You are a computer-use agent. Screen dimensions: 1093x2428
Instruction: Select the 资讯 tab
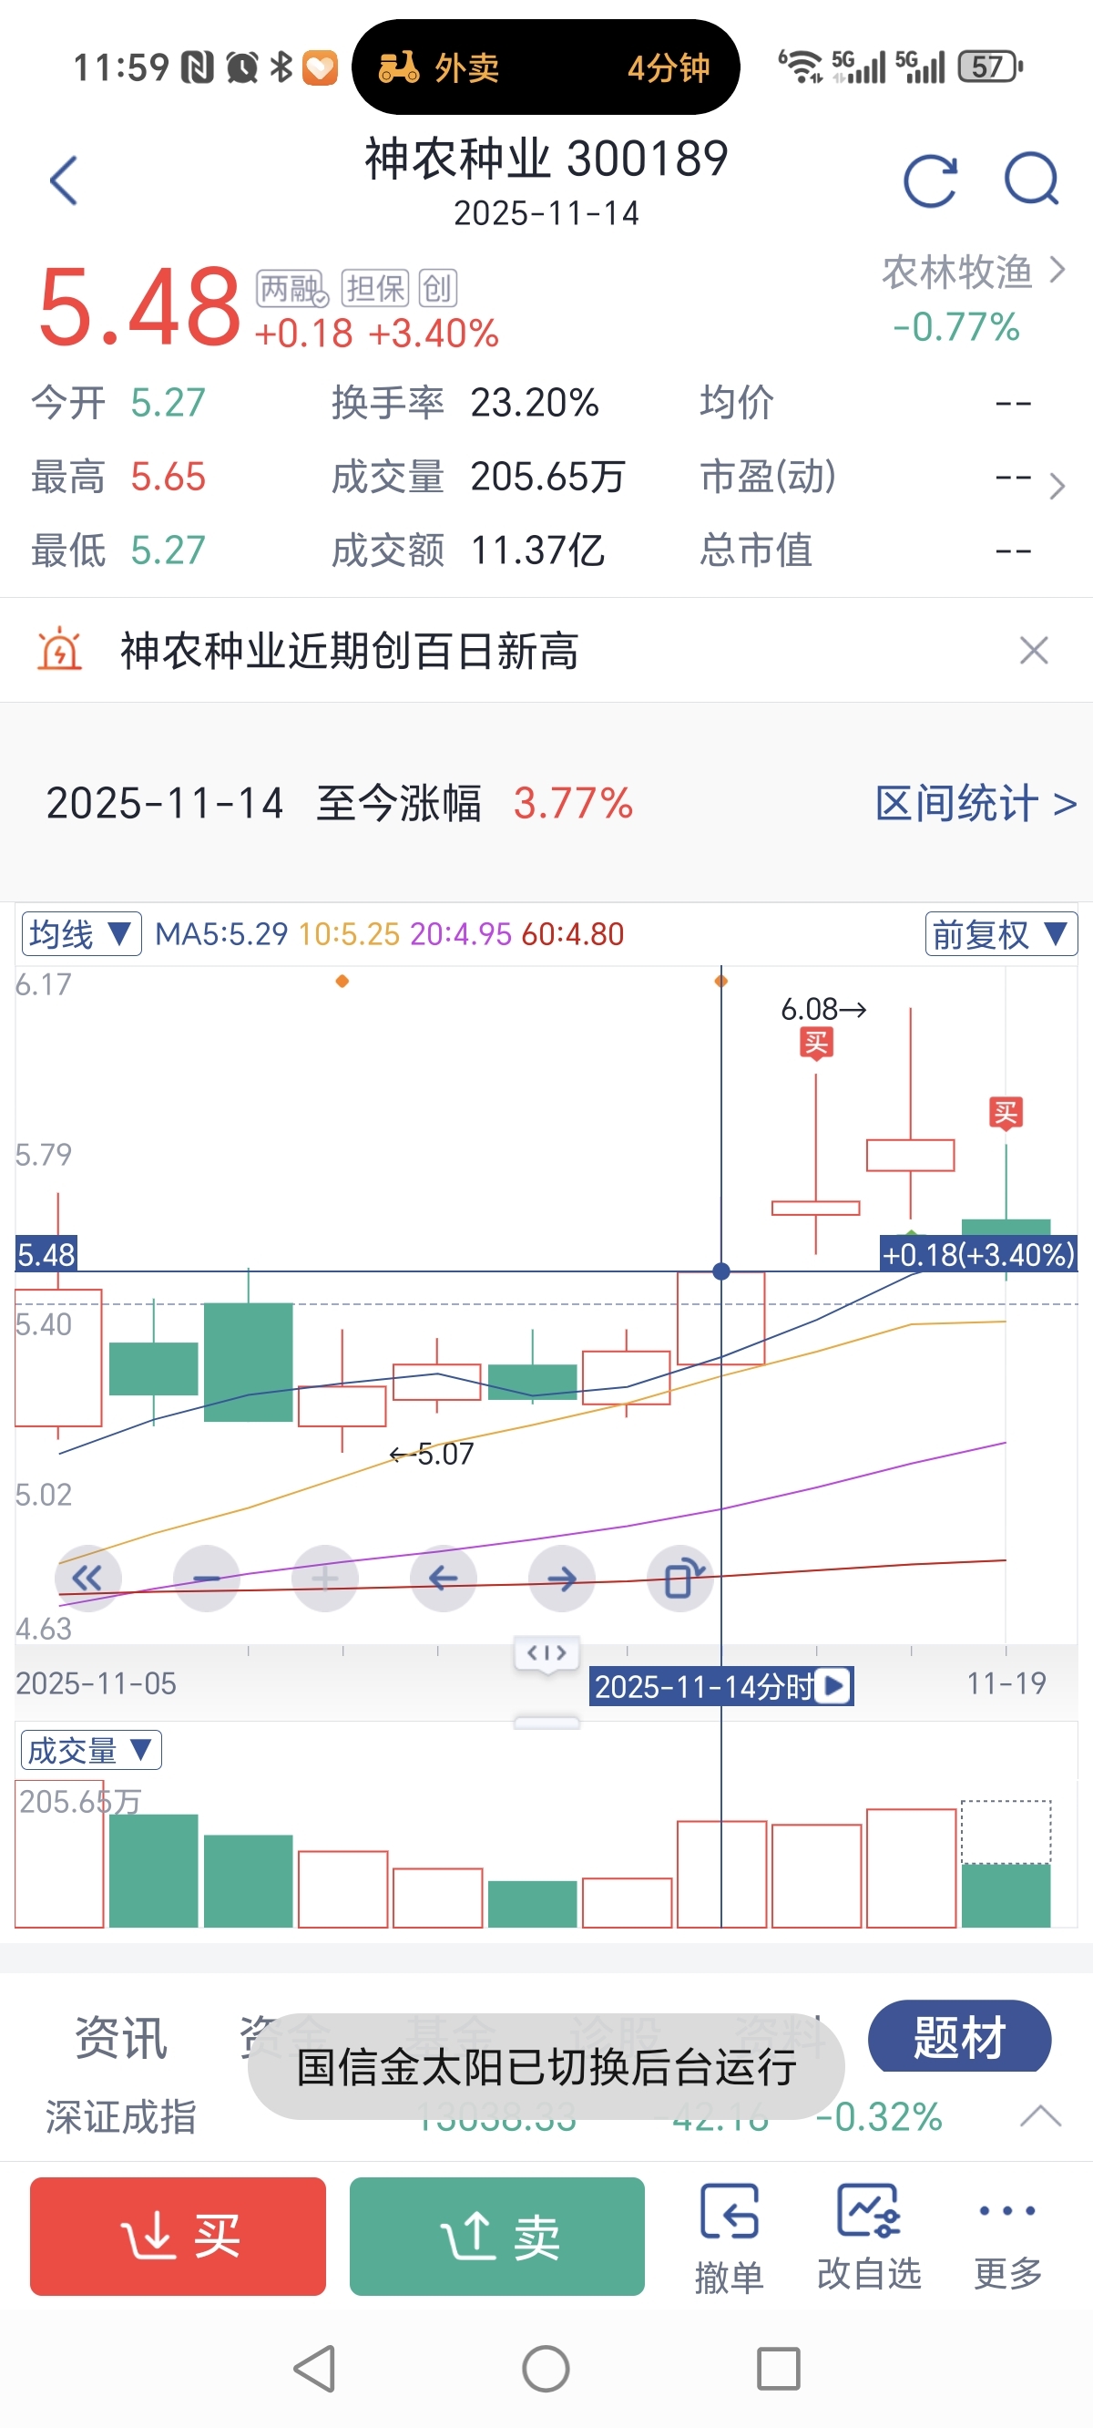[120, 2038]
